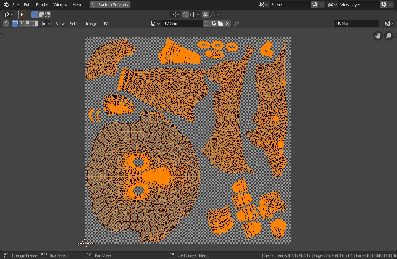Toggle proportional editing circle icon

[x=206, y=14]
